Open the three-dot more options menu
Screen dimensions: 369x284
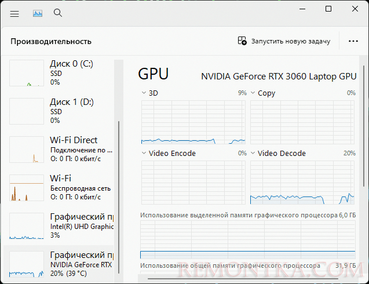pyautogui.click(x=353, y=41)
